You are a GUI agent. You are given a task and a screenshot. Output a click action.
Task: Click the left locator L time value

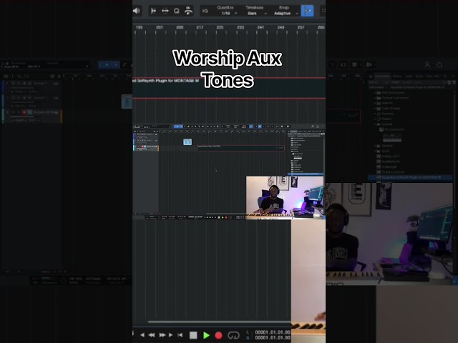click(273, 332)
